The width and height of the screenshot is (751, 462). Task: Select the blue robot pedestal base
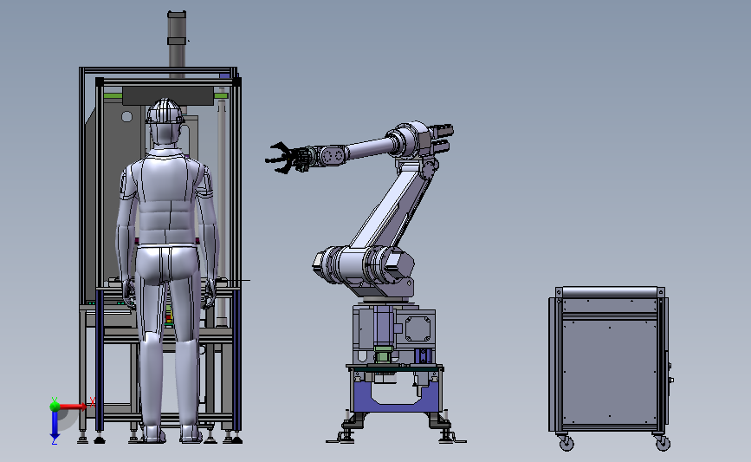pos(395,395)
